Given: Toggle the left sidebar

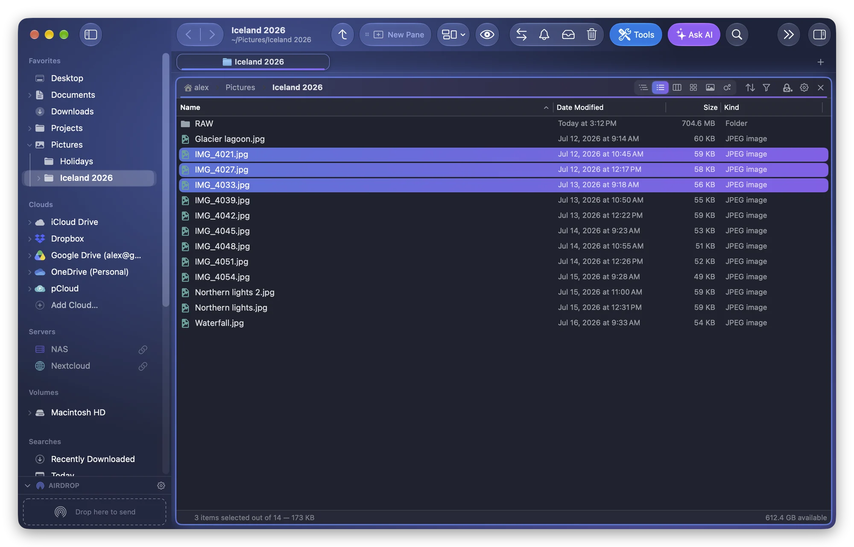Looking at the screenshot, I should click(91, 35).
